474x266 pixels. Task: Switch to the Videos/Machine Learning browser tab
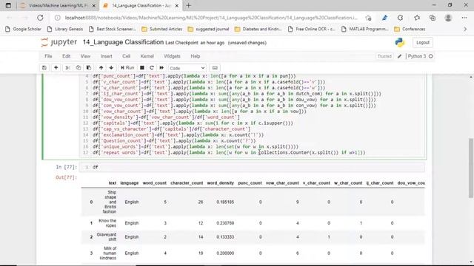coord(58,6)
